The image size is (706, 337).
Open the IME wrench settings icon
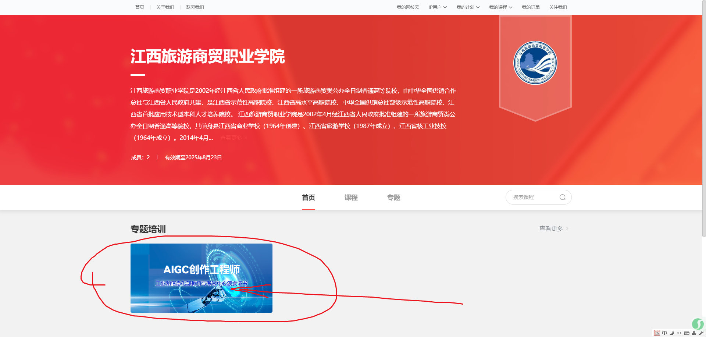point(701,333)
